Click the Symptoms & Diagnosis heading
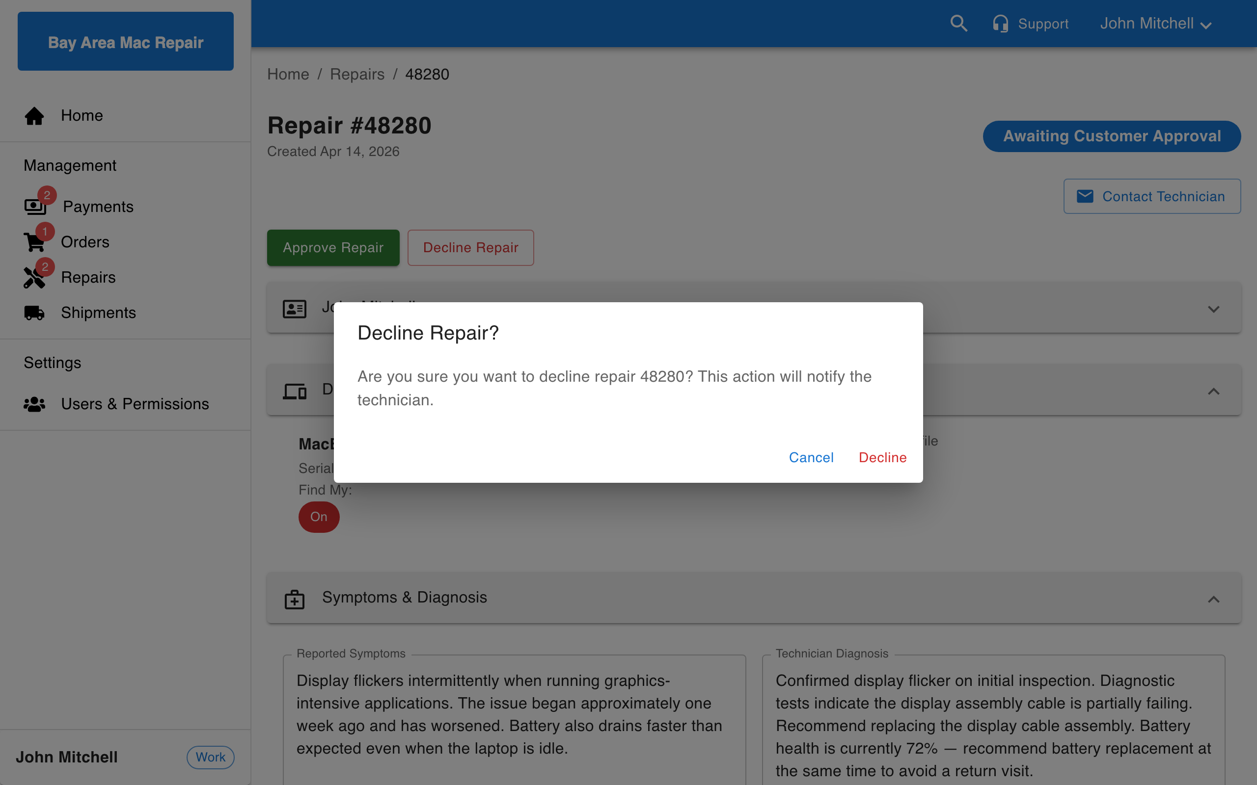Screen dimensions: 1257x785 405,597
